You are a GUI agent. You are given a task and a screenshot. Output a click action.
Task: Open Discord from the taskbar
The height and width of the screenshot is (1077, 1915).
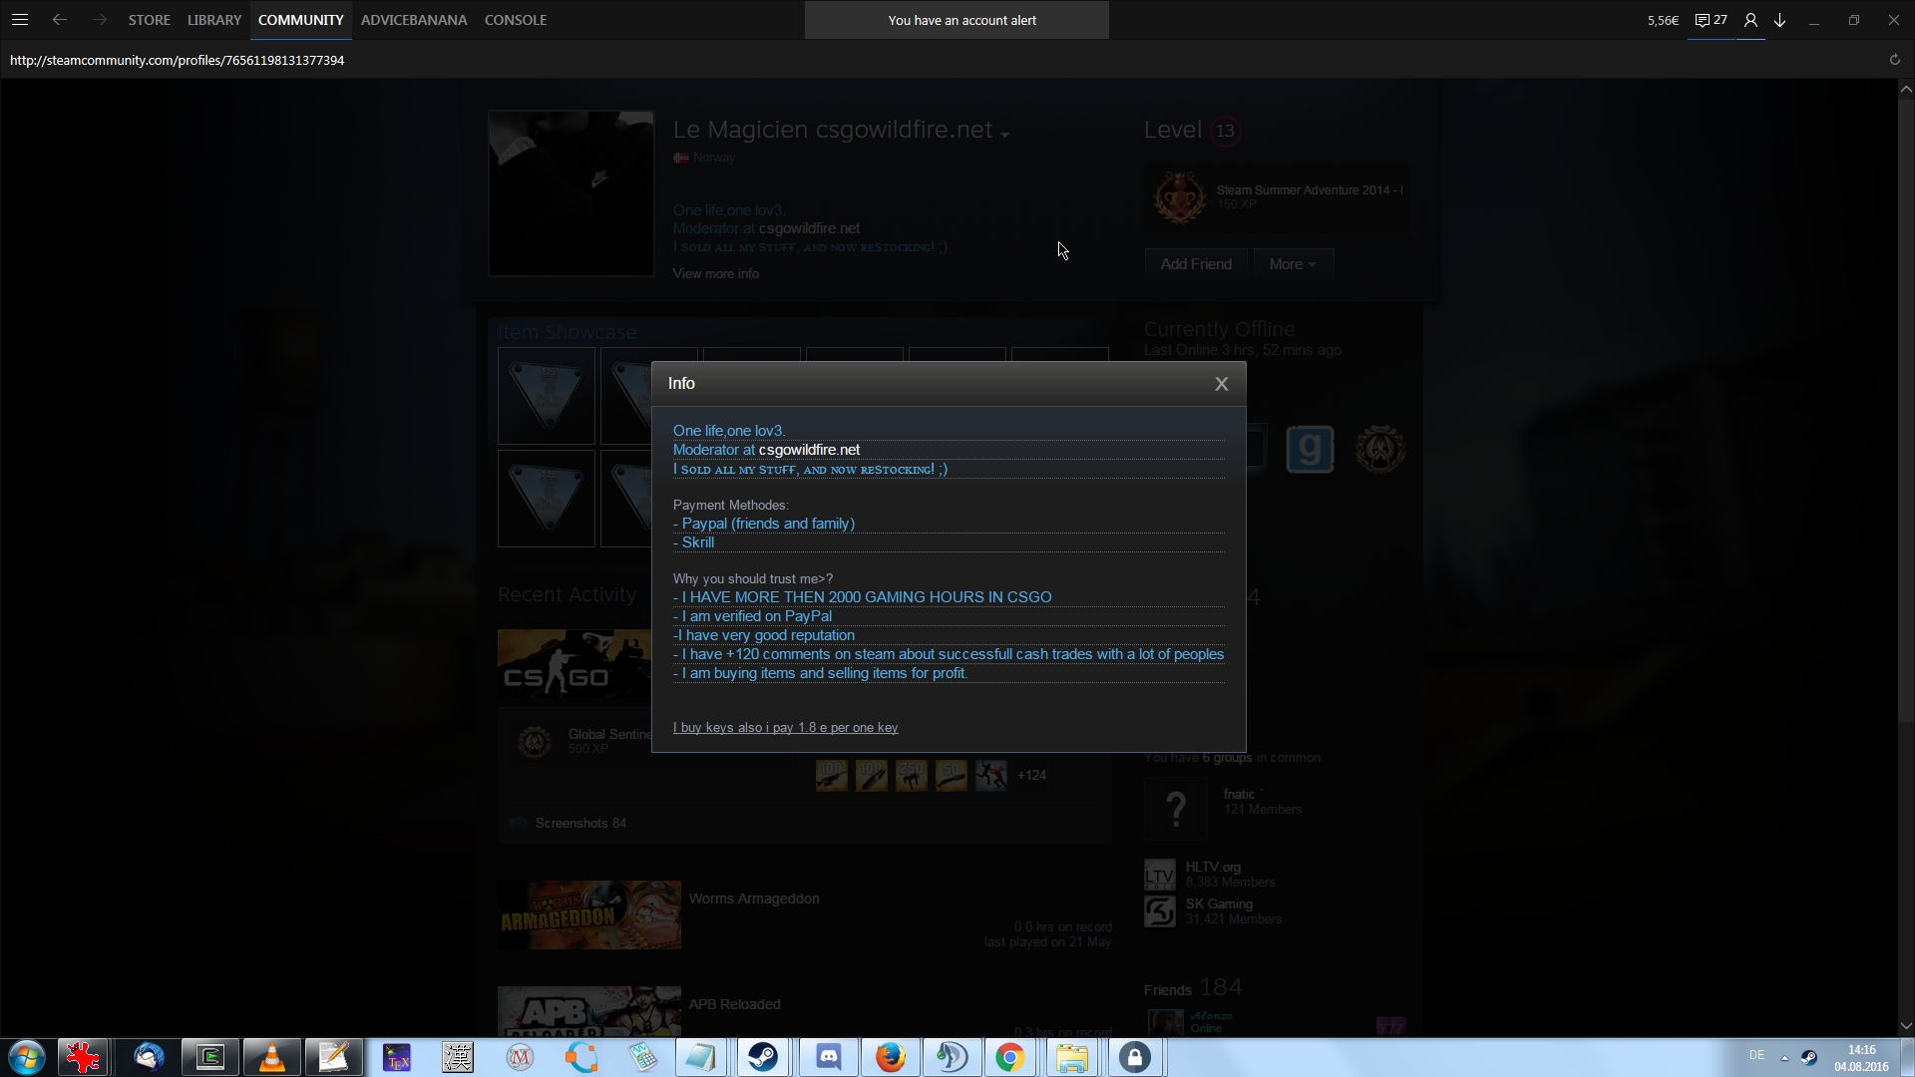point(828,1057)
